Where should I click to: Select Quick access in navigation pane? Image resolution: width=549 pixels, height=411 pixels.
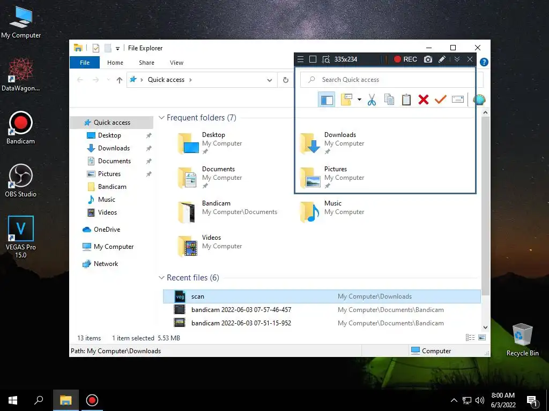pyautogui.click(x=112, y=123)
